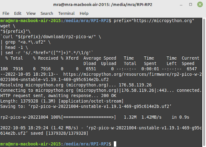
Task: Open the Edit menu
Action: [x=18, y=13]
